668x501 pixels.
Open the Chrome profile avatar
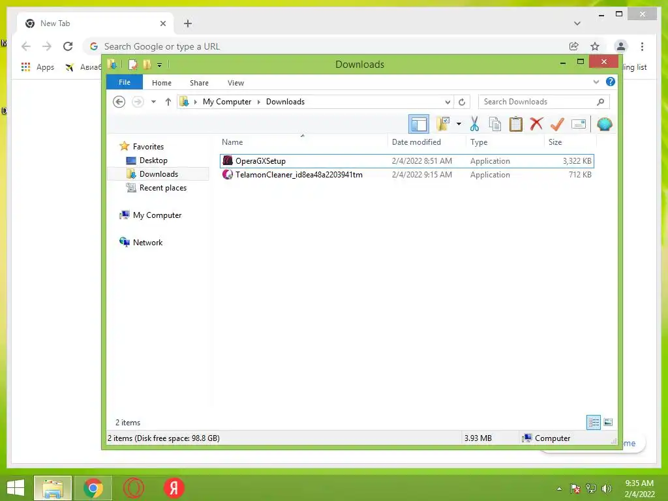(621, 46)
